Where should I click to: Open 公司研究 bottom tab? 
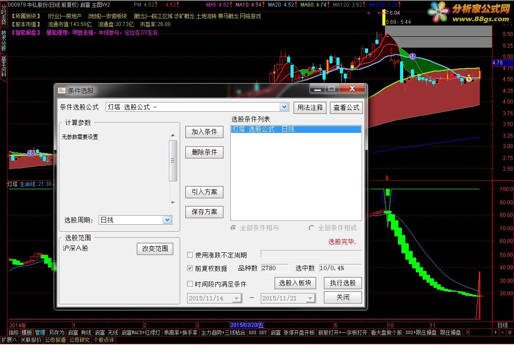point(79,340)
